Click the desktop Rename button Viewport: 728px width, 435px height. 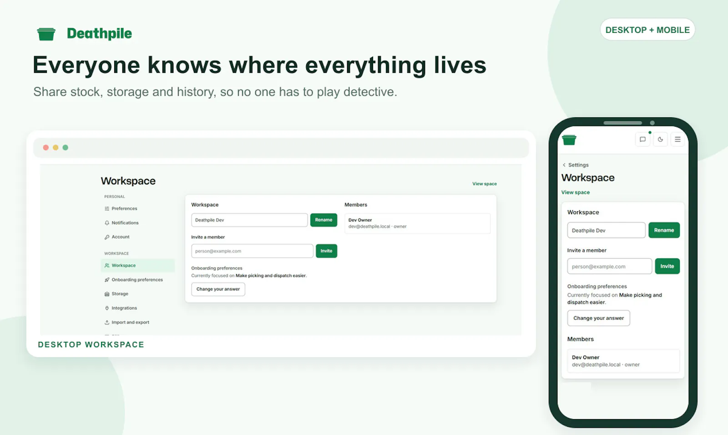pyautogui.click(x=324, y=220)
